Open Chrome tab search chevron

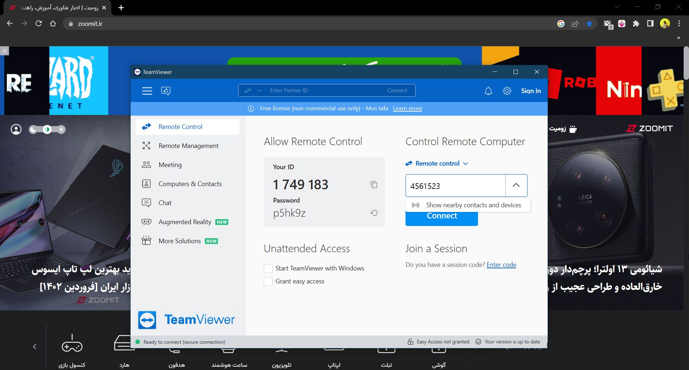[617, 7]
